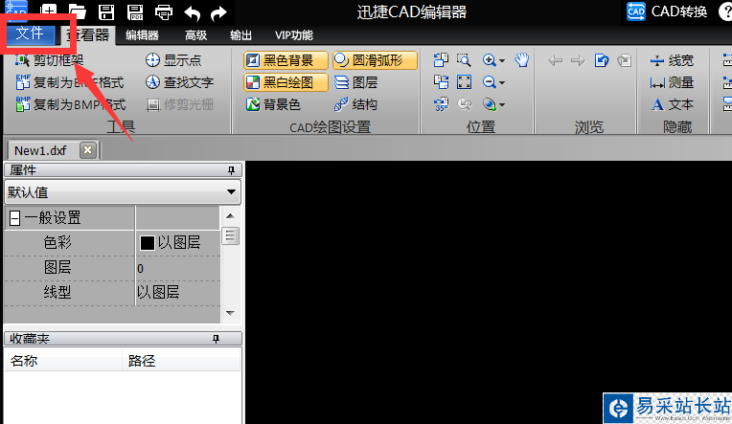Click the New file icon in title bar
Image resolution: width=732 pixels, height=424 pixels.
click(x=49, y=11)
